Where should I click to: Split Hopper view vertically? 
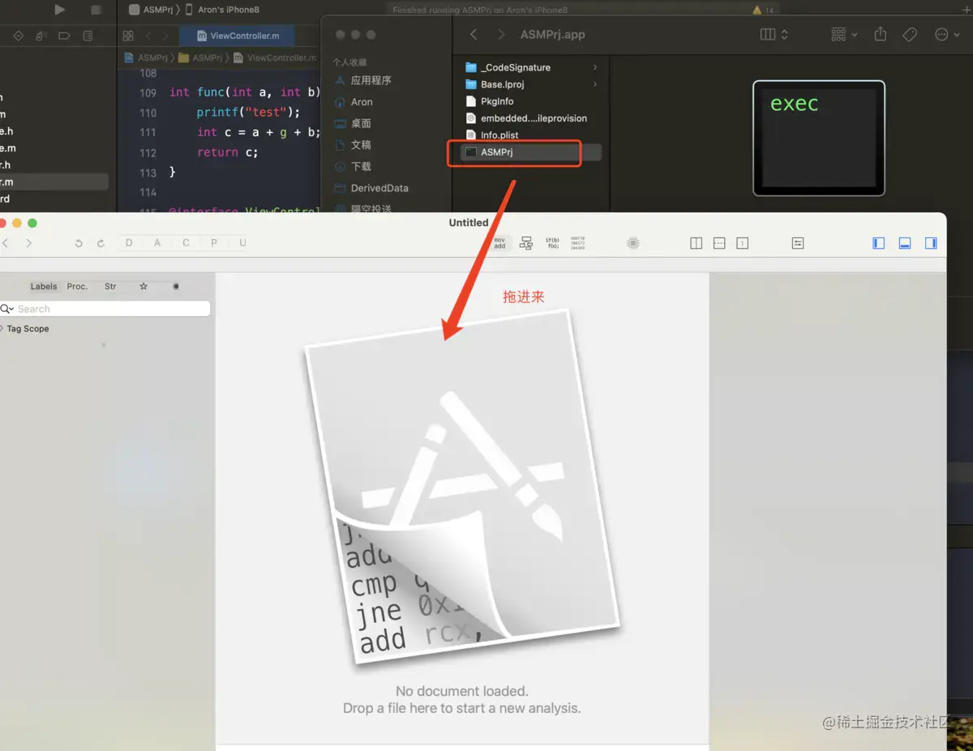pos(696,243)
